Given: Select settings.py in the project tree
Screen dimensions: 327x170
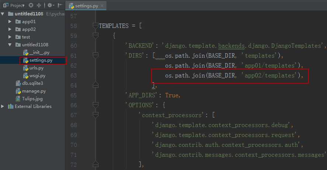Looking at the screenshot, I should 41,60.
